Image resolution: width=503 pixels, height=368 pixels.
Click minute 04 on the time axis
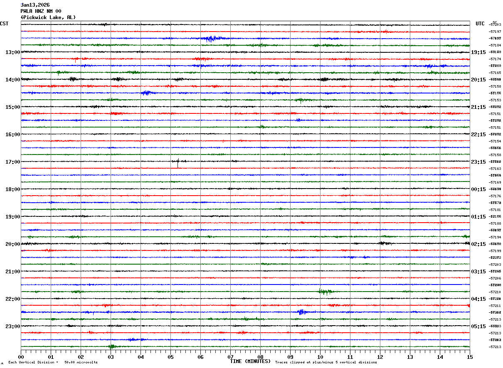click(x=141, y=357)
